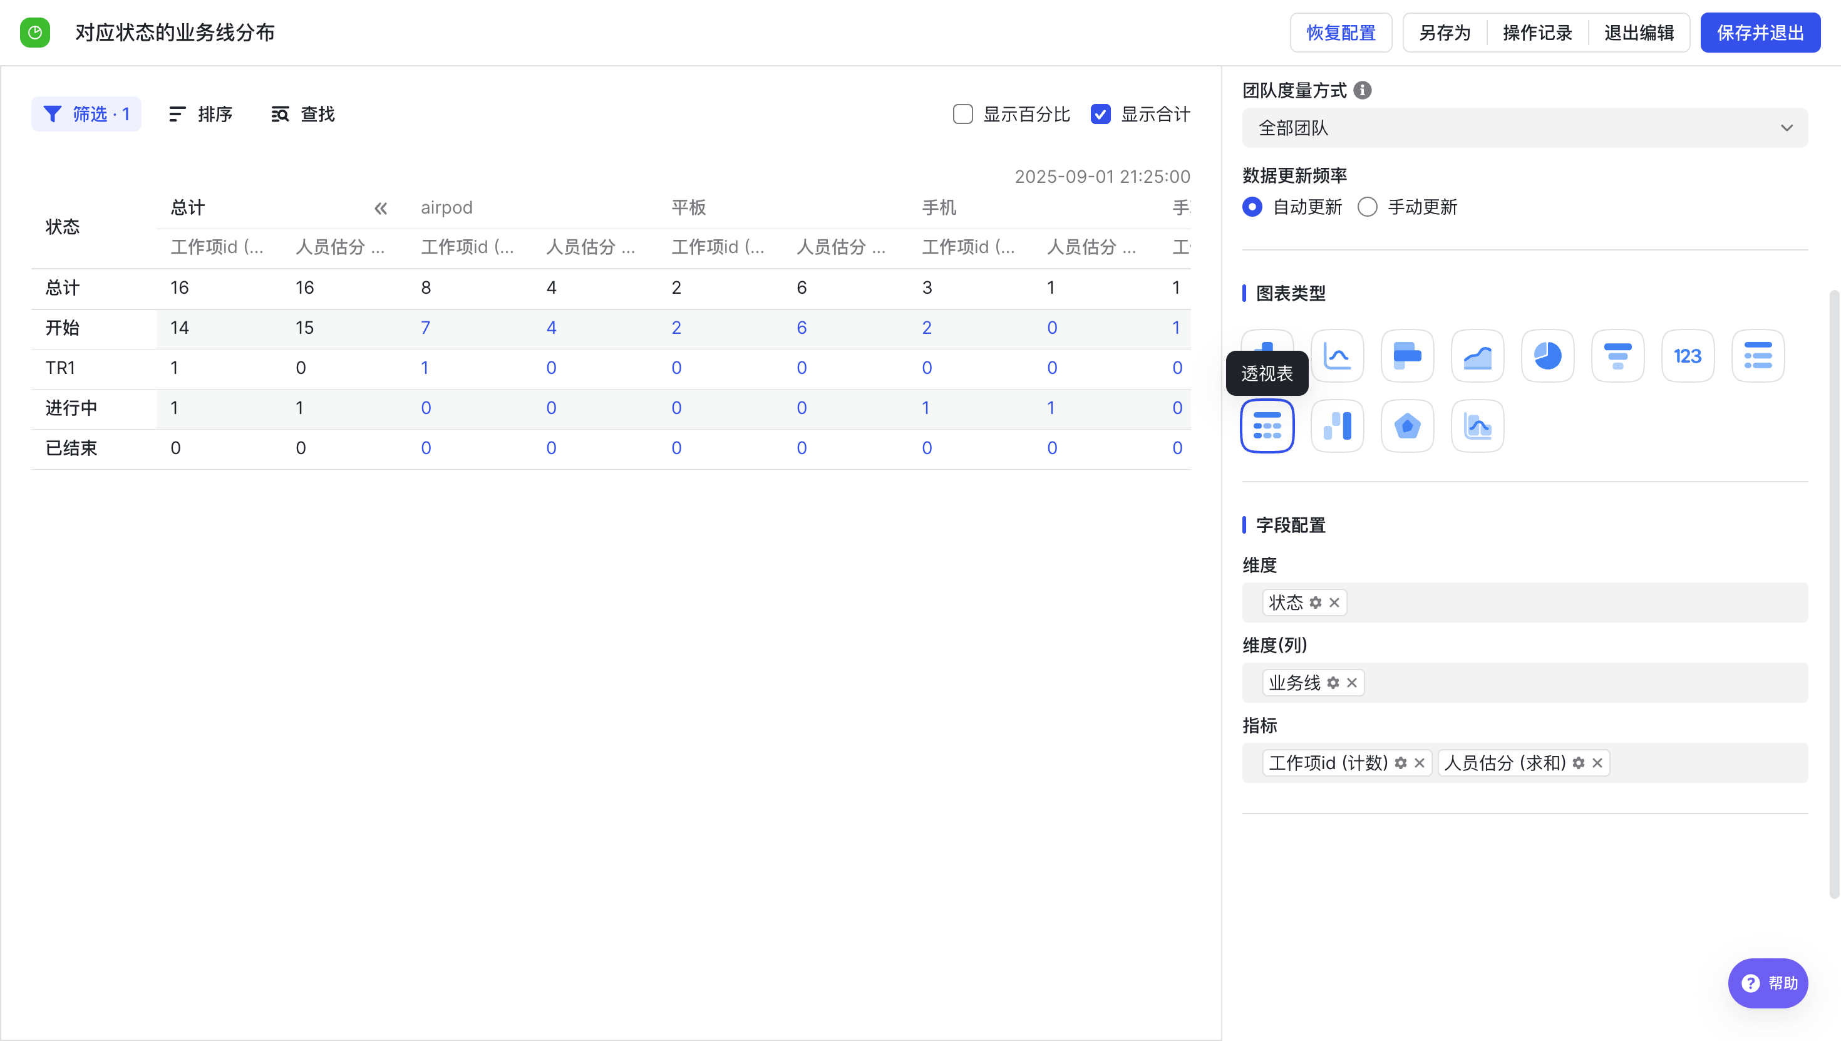The height and width of the screenshot is (1041, 1841).
Task: Click value 1 in TR1 airpod 工作项id cell
Action: (x=425, y=368)
